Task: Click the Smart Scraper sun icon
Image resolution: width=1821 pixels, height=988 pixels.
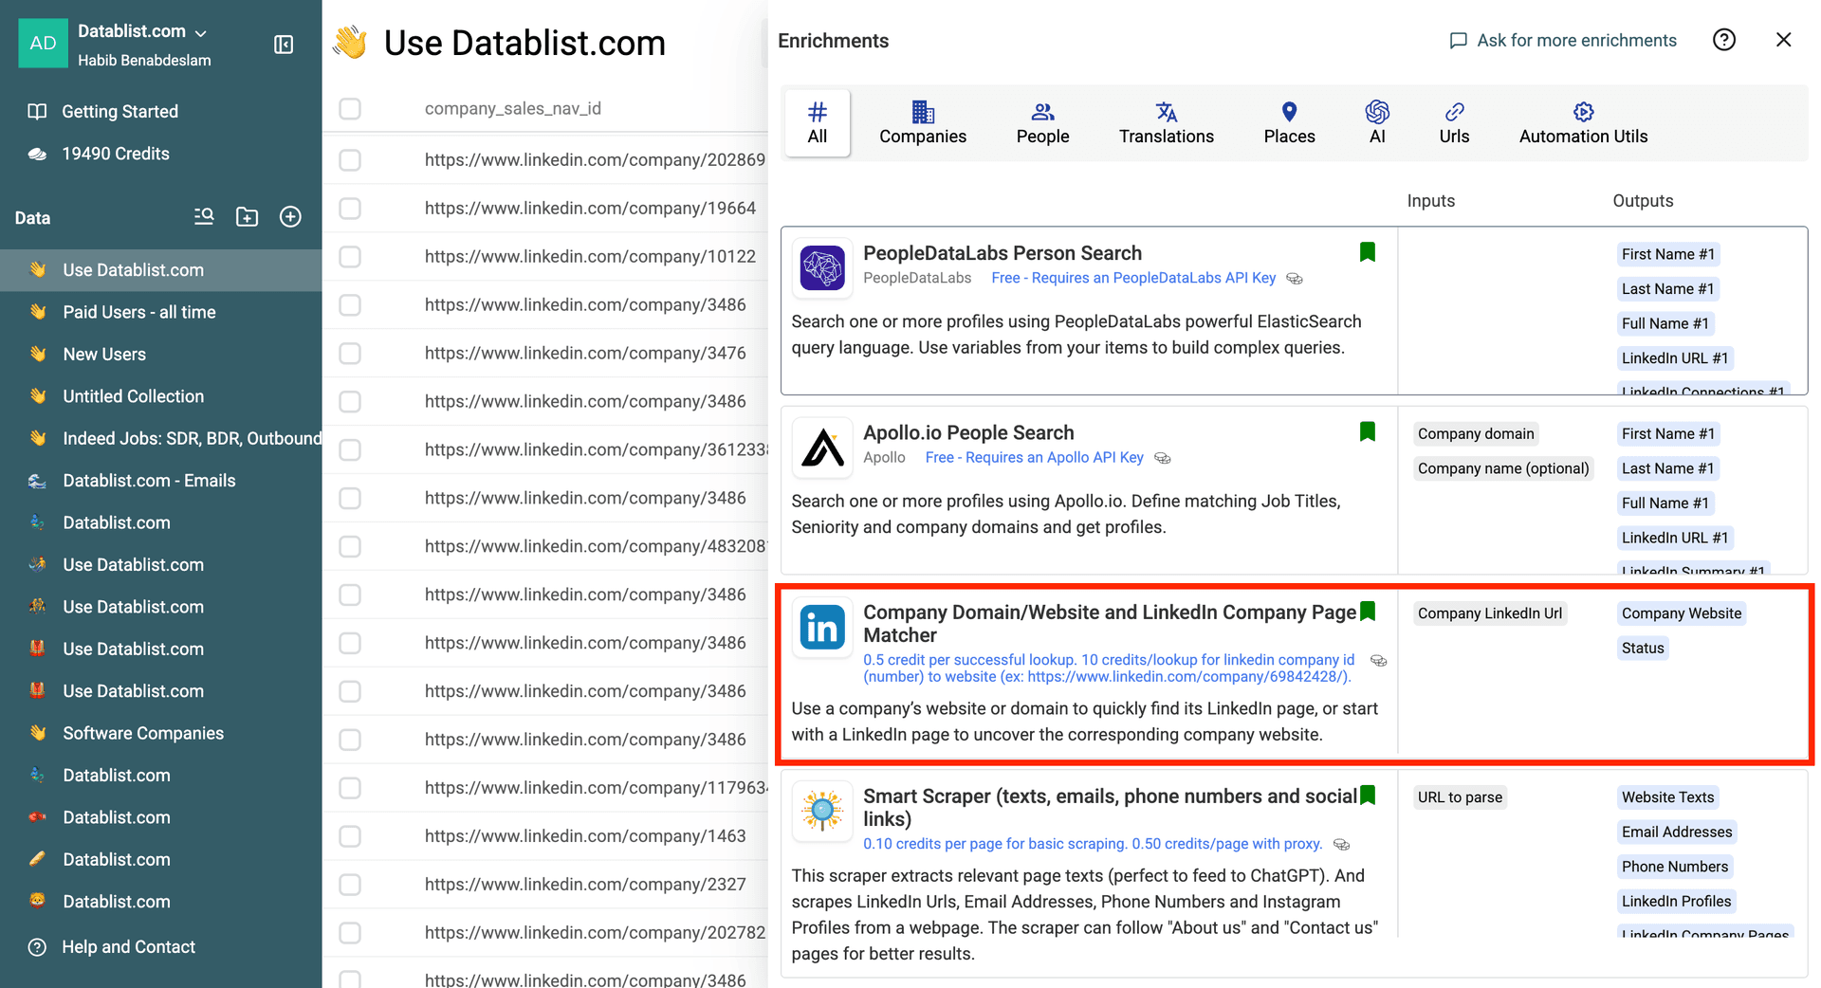Action: (x=821, y=812)
